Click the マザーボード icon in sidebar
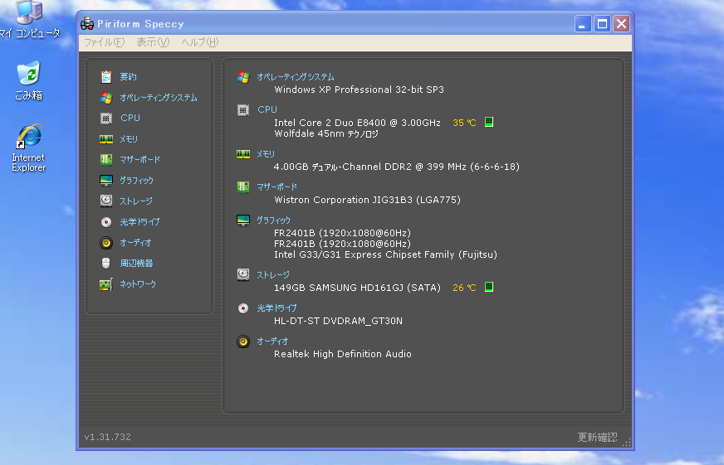This screenshot has height=465, width=724. coord(106,159)
